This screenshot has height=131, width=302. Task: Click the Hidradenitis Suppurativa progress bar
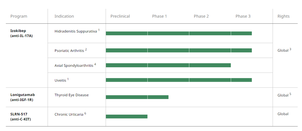coord(179,33)
